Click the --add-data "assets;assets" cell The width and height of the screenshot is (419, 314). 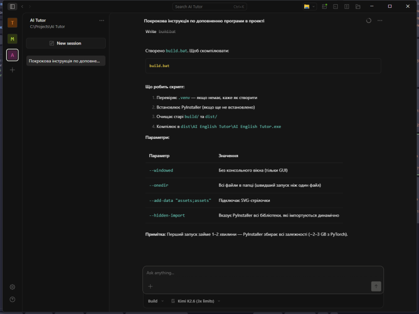(x=180, y=201)
